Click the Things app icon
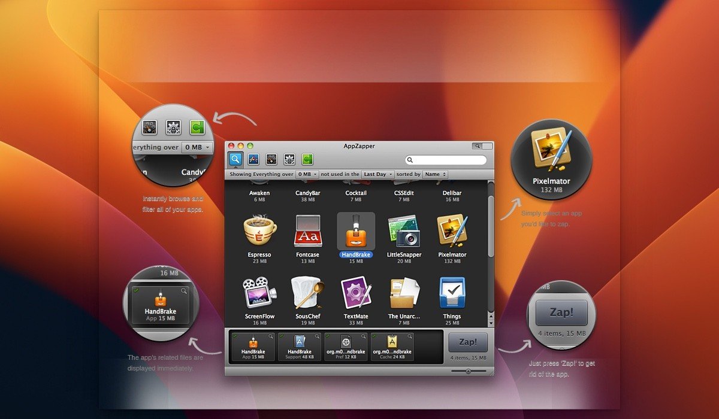 pos(452,293)
